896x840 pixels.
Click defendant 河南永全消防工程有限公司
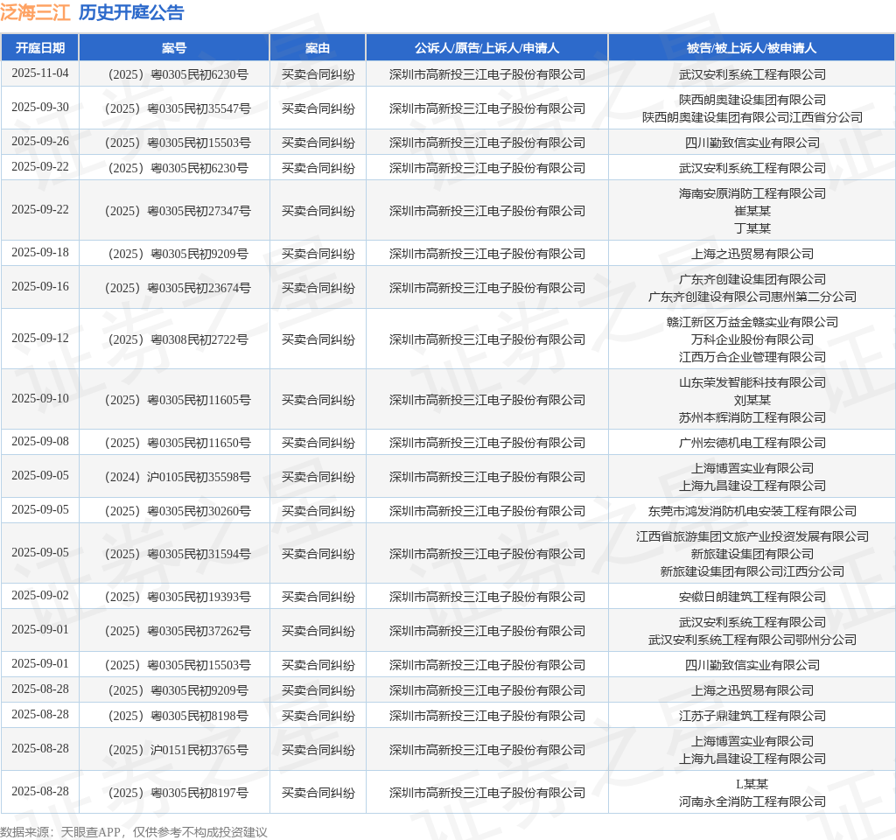tap(752, 801)
